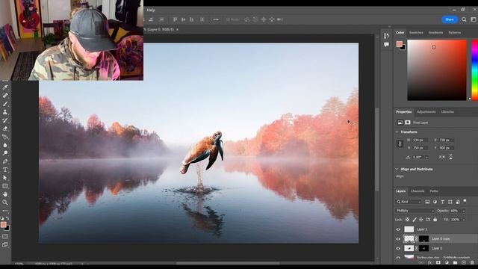The height and width of the screenshot is (269, 478).
Task: Swap foreground and background colors in toolbar
Action: tap(7, 218)
